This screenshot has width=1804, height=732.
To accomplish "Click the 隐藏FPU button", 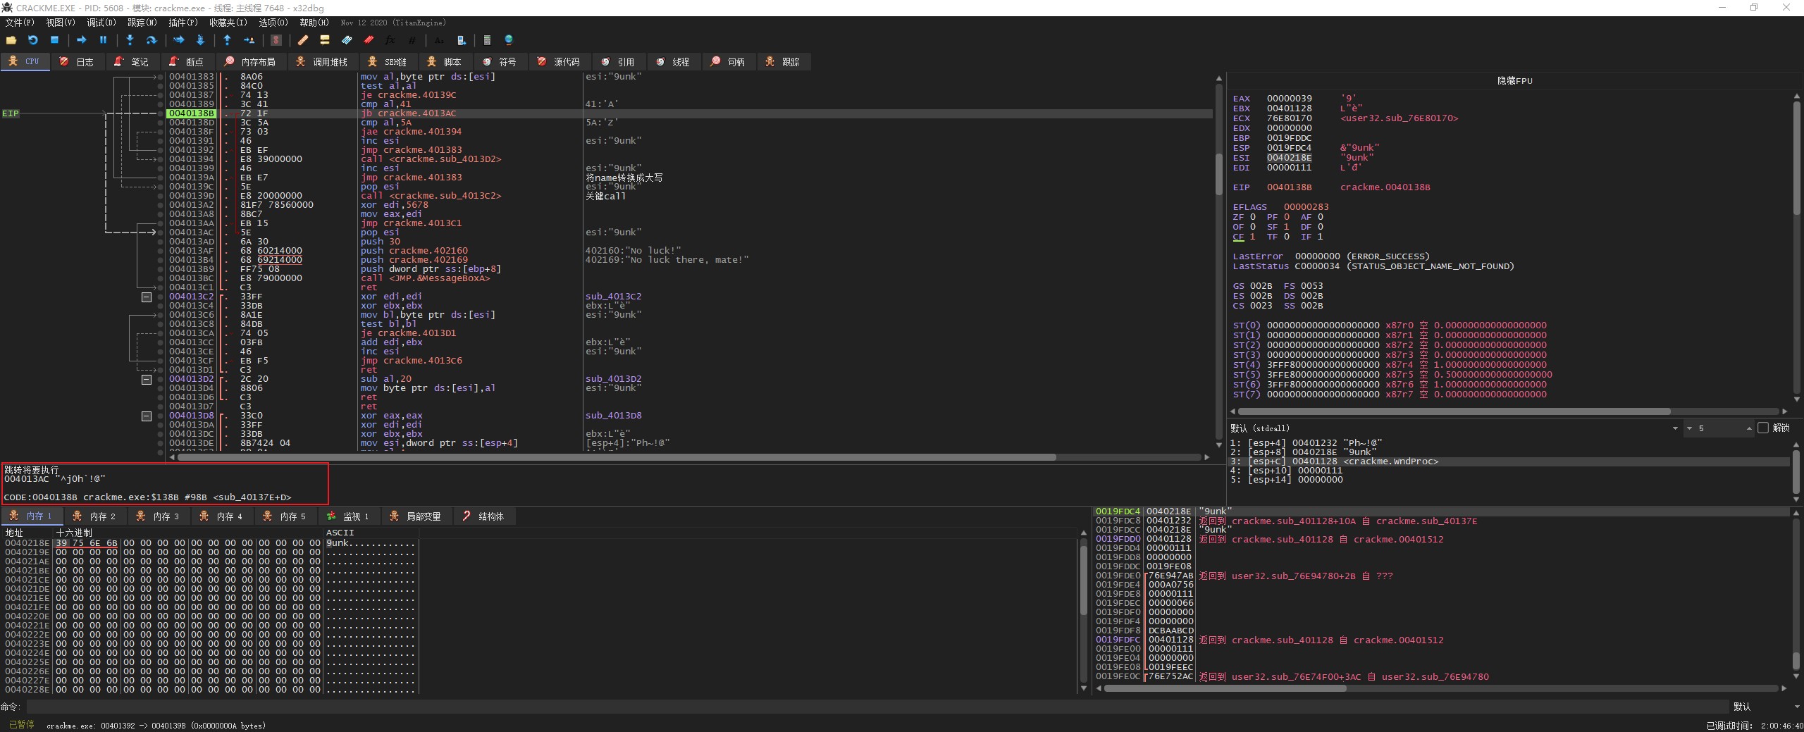I will click(x=1514, y=80).
